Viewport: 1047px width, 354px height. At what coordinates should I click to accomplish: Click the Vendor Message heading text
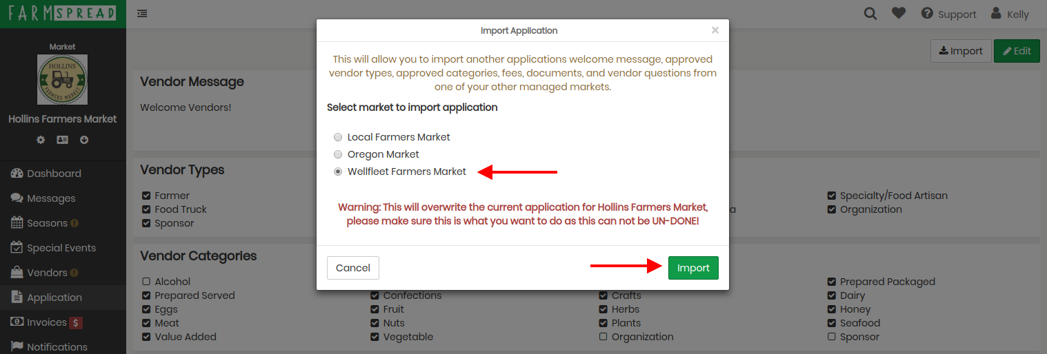[192, 81]
